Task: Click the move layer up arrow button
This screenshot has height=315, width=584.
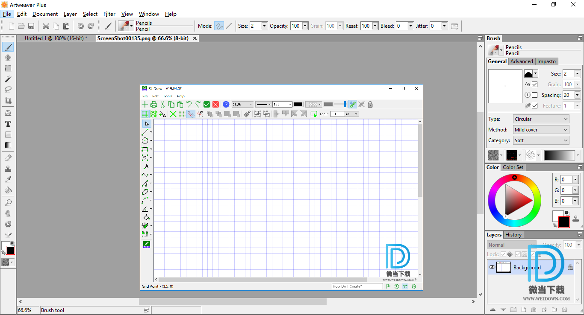Action: (493, 309)
